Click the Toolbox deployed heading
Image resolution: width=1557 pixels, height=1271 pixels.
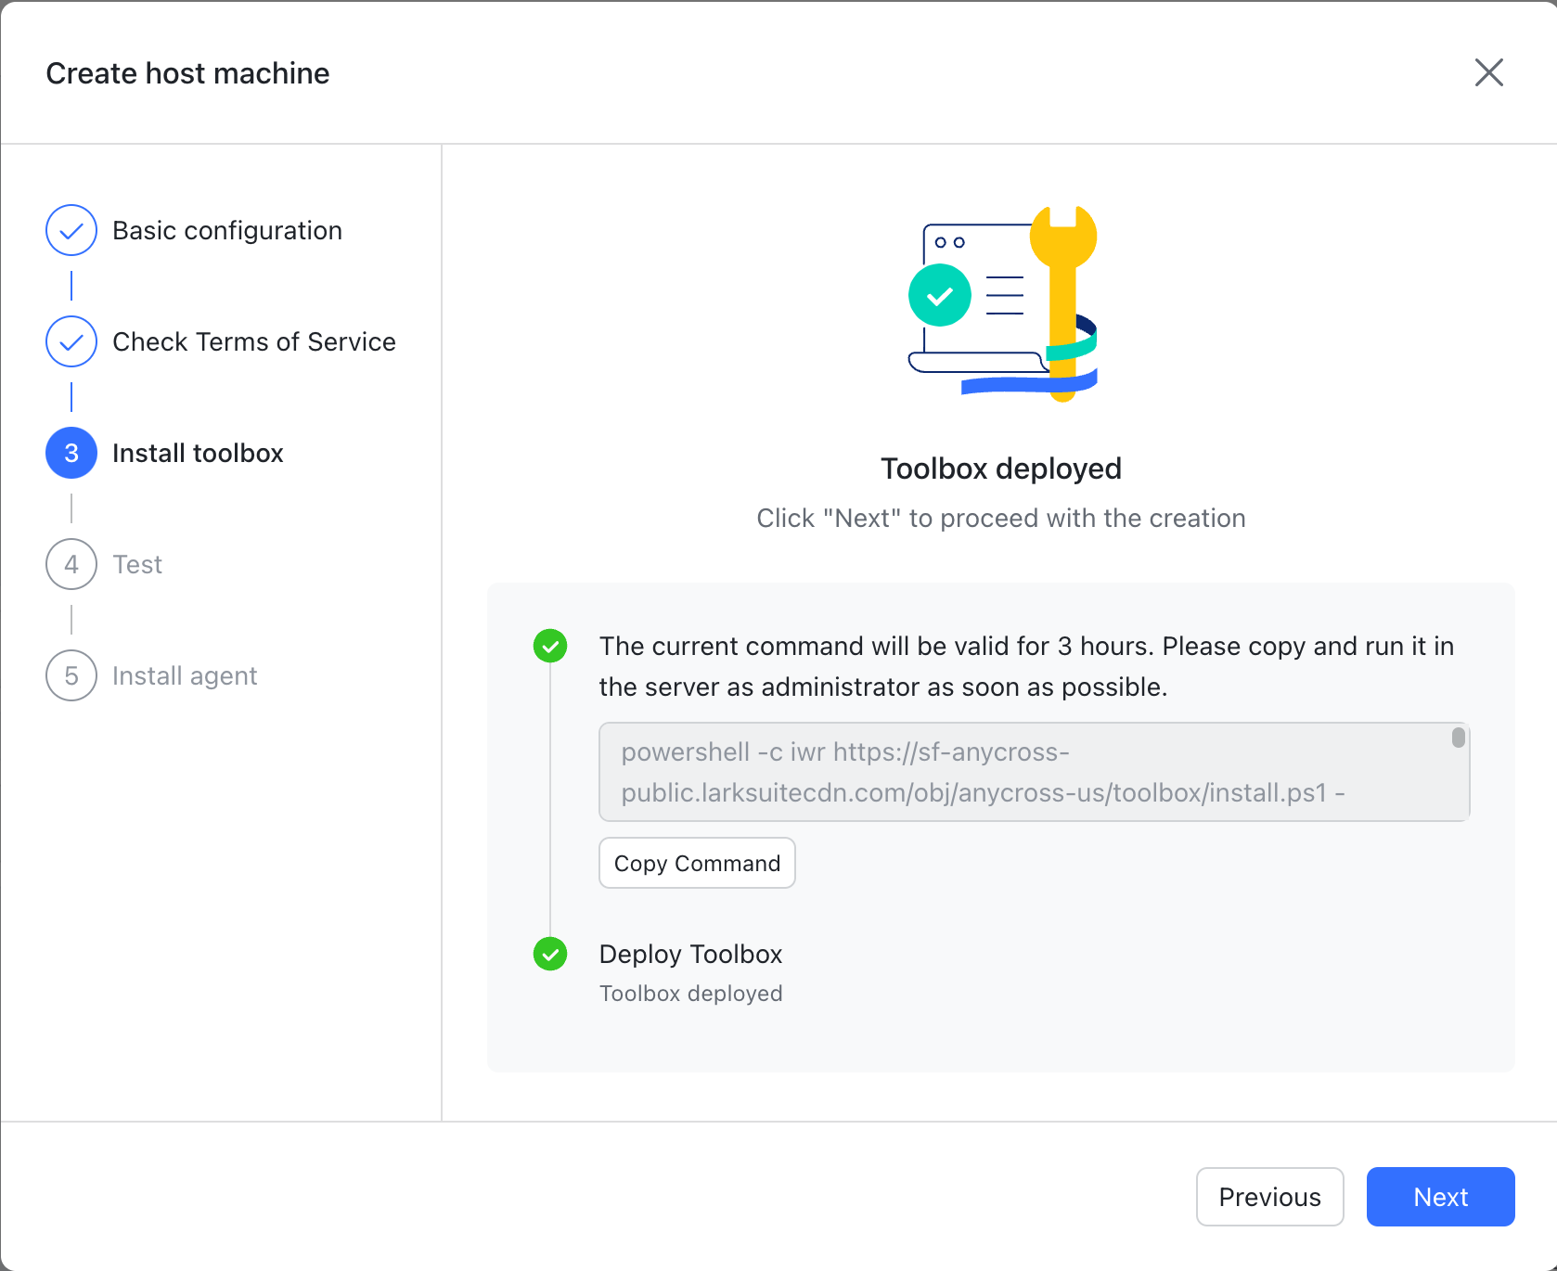[1001, 469]
